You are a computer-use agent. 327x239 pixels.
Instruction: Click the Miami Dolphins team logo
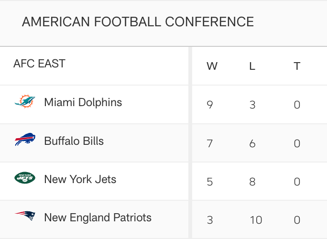click(x=24, y=102)
